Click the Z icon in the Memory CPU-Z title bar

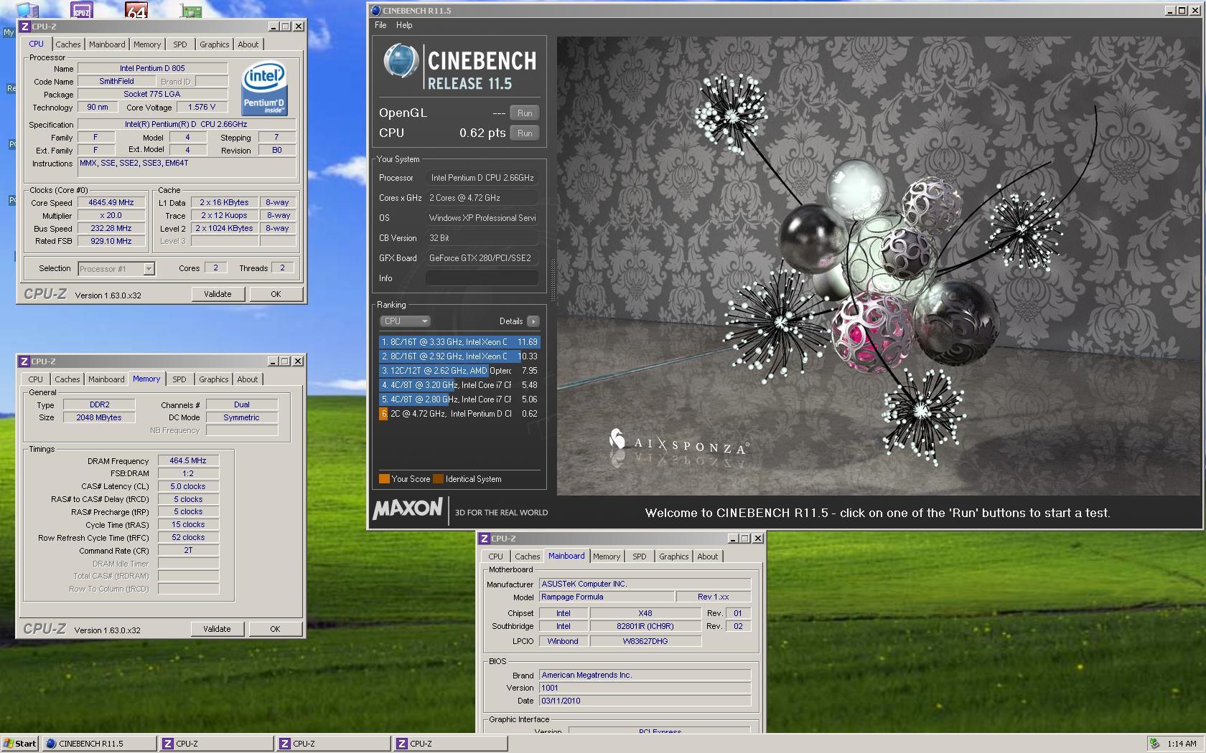point(24,361)
